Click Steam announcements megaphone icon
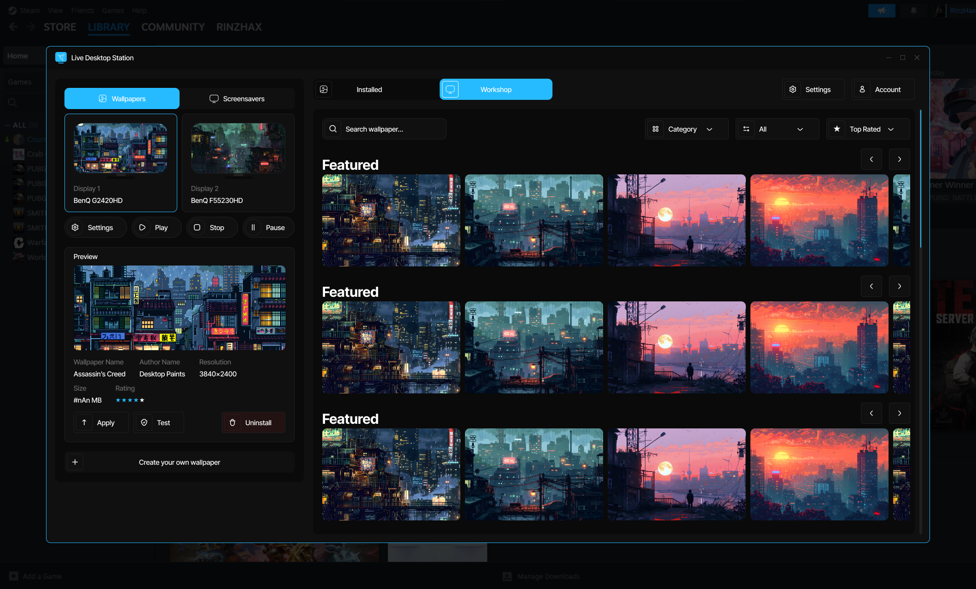The height and width of the screenshot is (589, 976). tap(882, 10)
